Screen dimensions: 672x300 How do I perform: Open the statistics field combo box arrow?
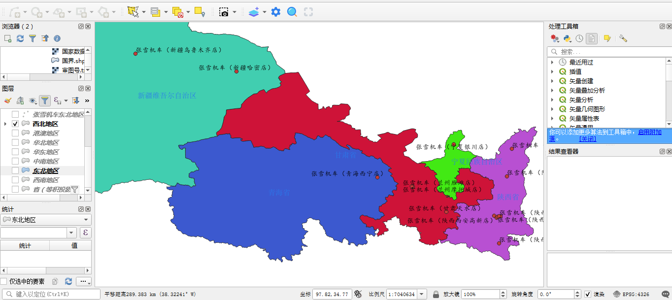click(72, 233)
